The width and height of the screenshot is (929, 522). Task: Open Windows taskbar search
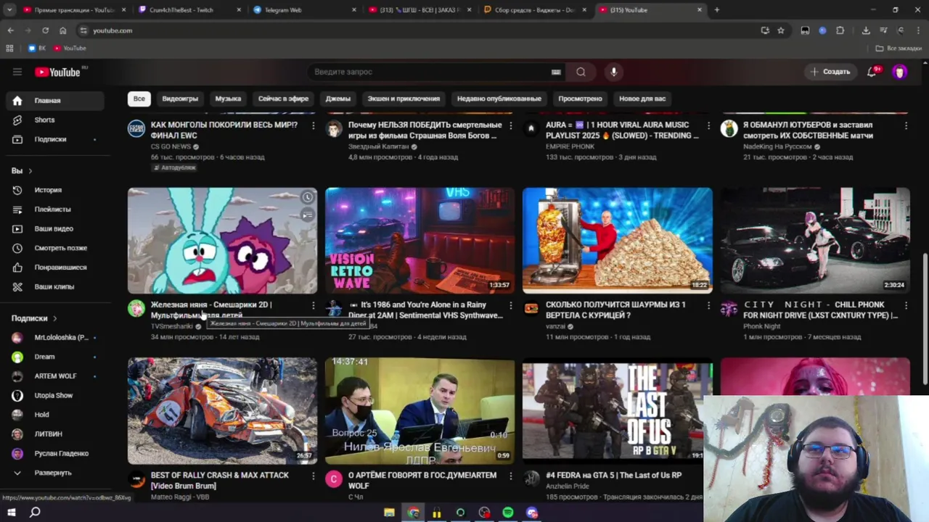[x=35, y=513]
